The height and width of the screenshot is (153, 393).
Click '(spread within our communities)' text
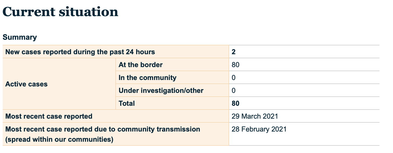tap(59, 140)
